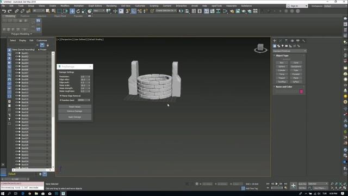Open the Selection Filter dropdown

tap(38, 11)
